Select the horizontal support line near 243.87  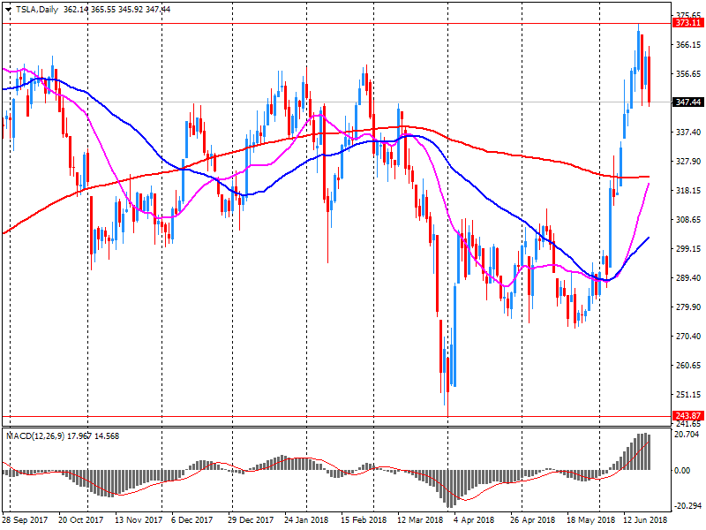coord(265,416)
